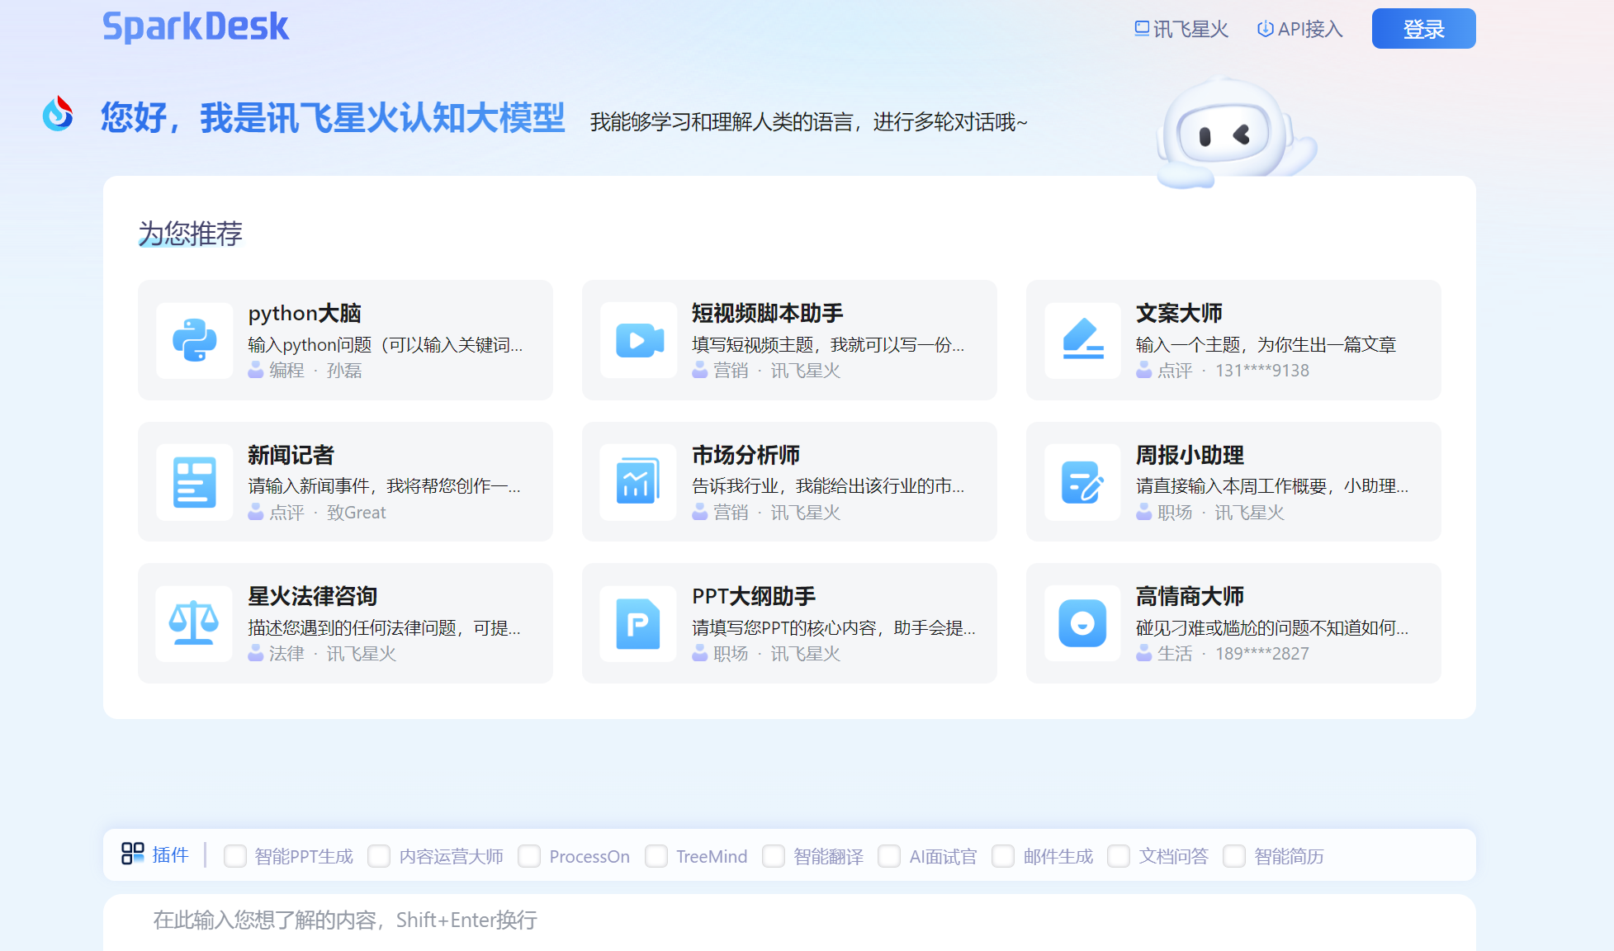Click the 生活 category tag
The height and width of the screenshot is (951, 1614).
click(x=1175, y=654)
